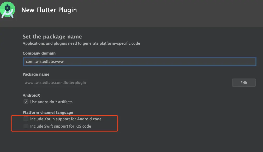Click the Package name label
Screen dimensions: 263x152
point(36,74)
